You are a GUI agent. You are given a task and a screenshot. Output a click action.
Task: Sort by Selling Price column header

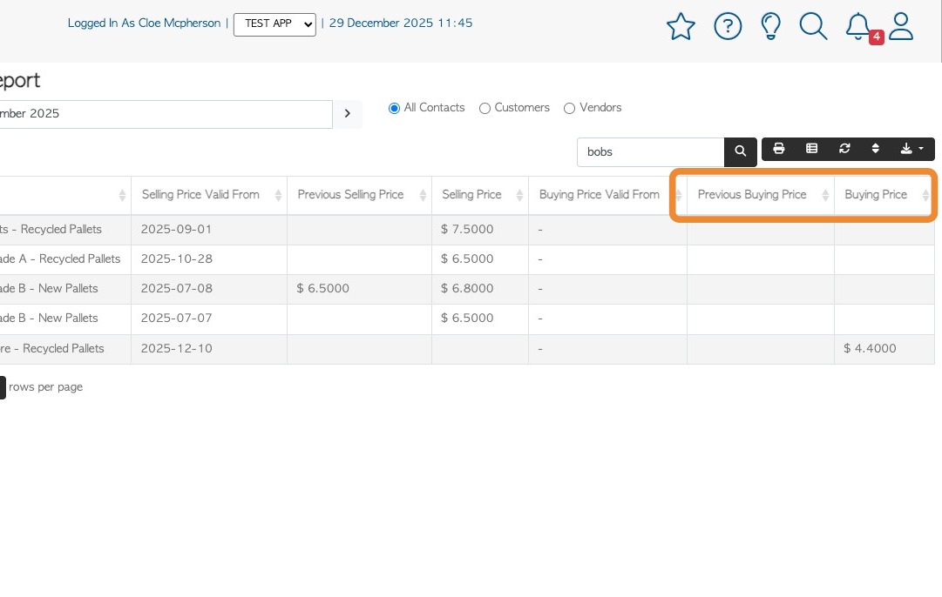pyautogui.click(x=480, y=195)
